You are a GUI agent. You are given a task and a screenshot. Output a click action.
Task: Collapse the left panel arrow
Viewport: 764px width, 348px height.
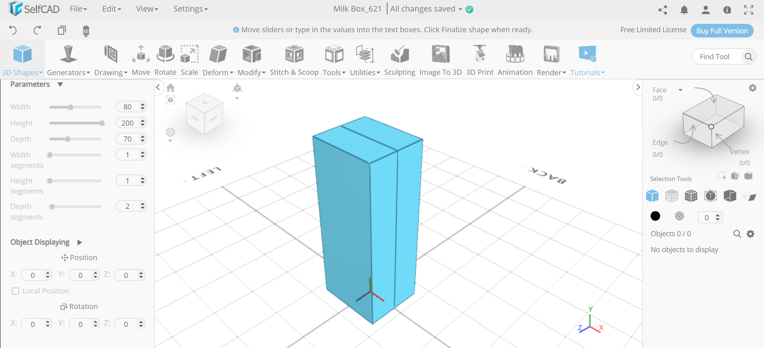pyautogui.click(x=158, y=87)
